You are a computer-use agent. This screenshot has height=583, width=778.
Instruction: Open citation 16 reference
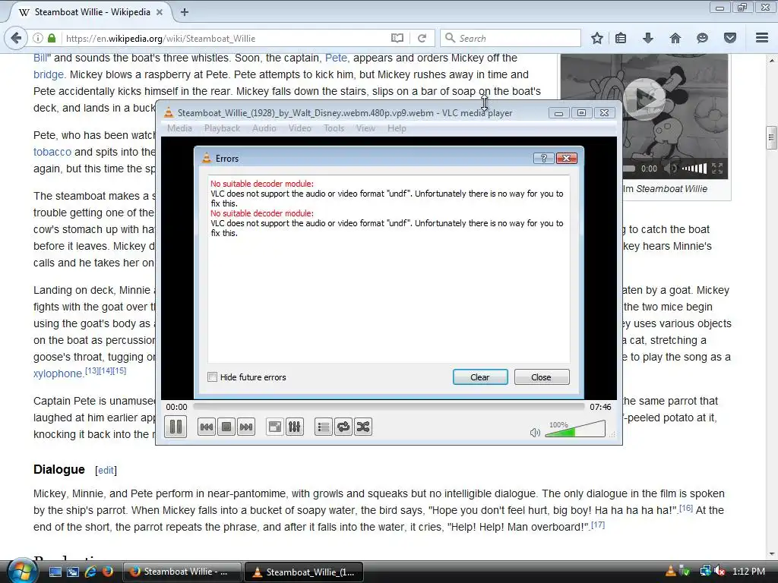(686, 508)
